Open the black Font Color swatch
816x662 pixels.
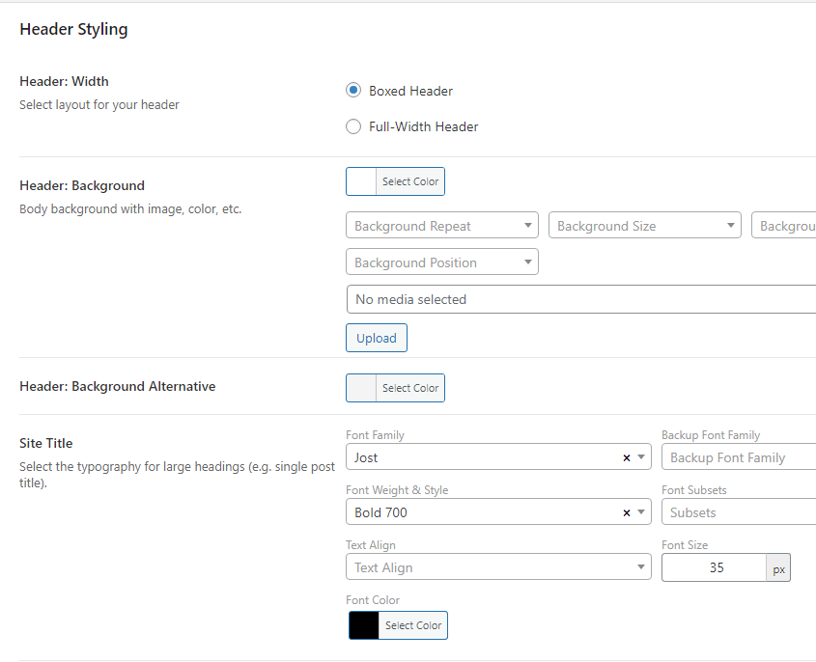[x=364, y=625]
